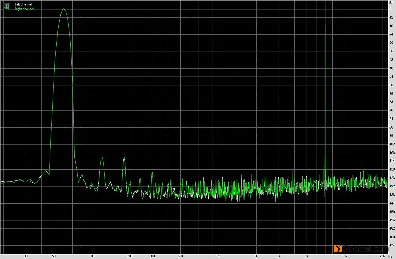Select the Right channel tab in the legend
This screenshot has width=396, height=259.
pos(24,9)
